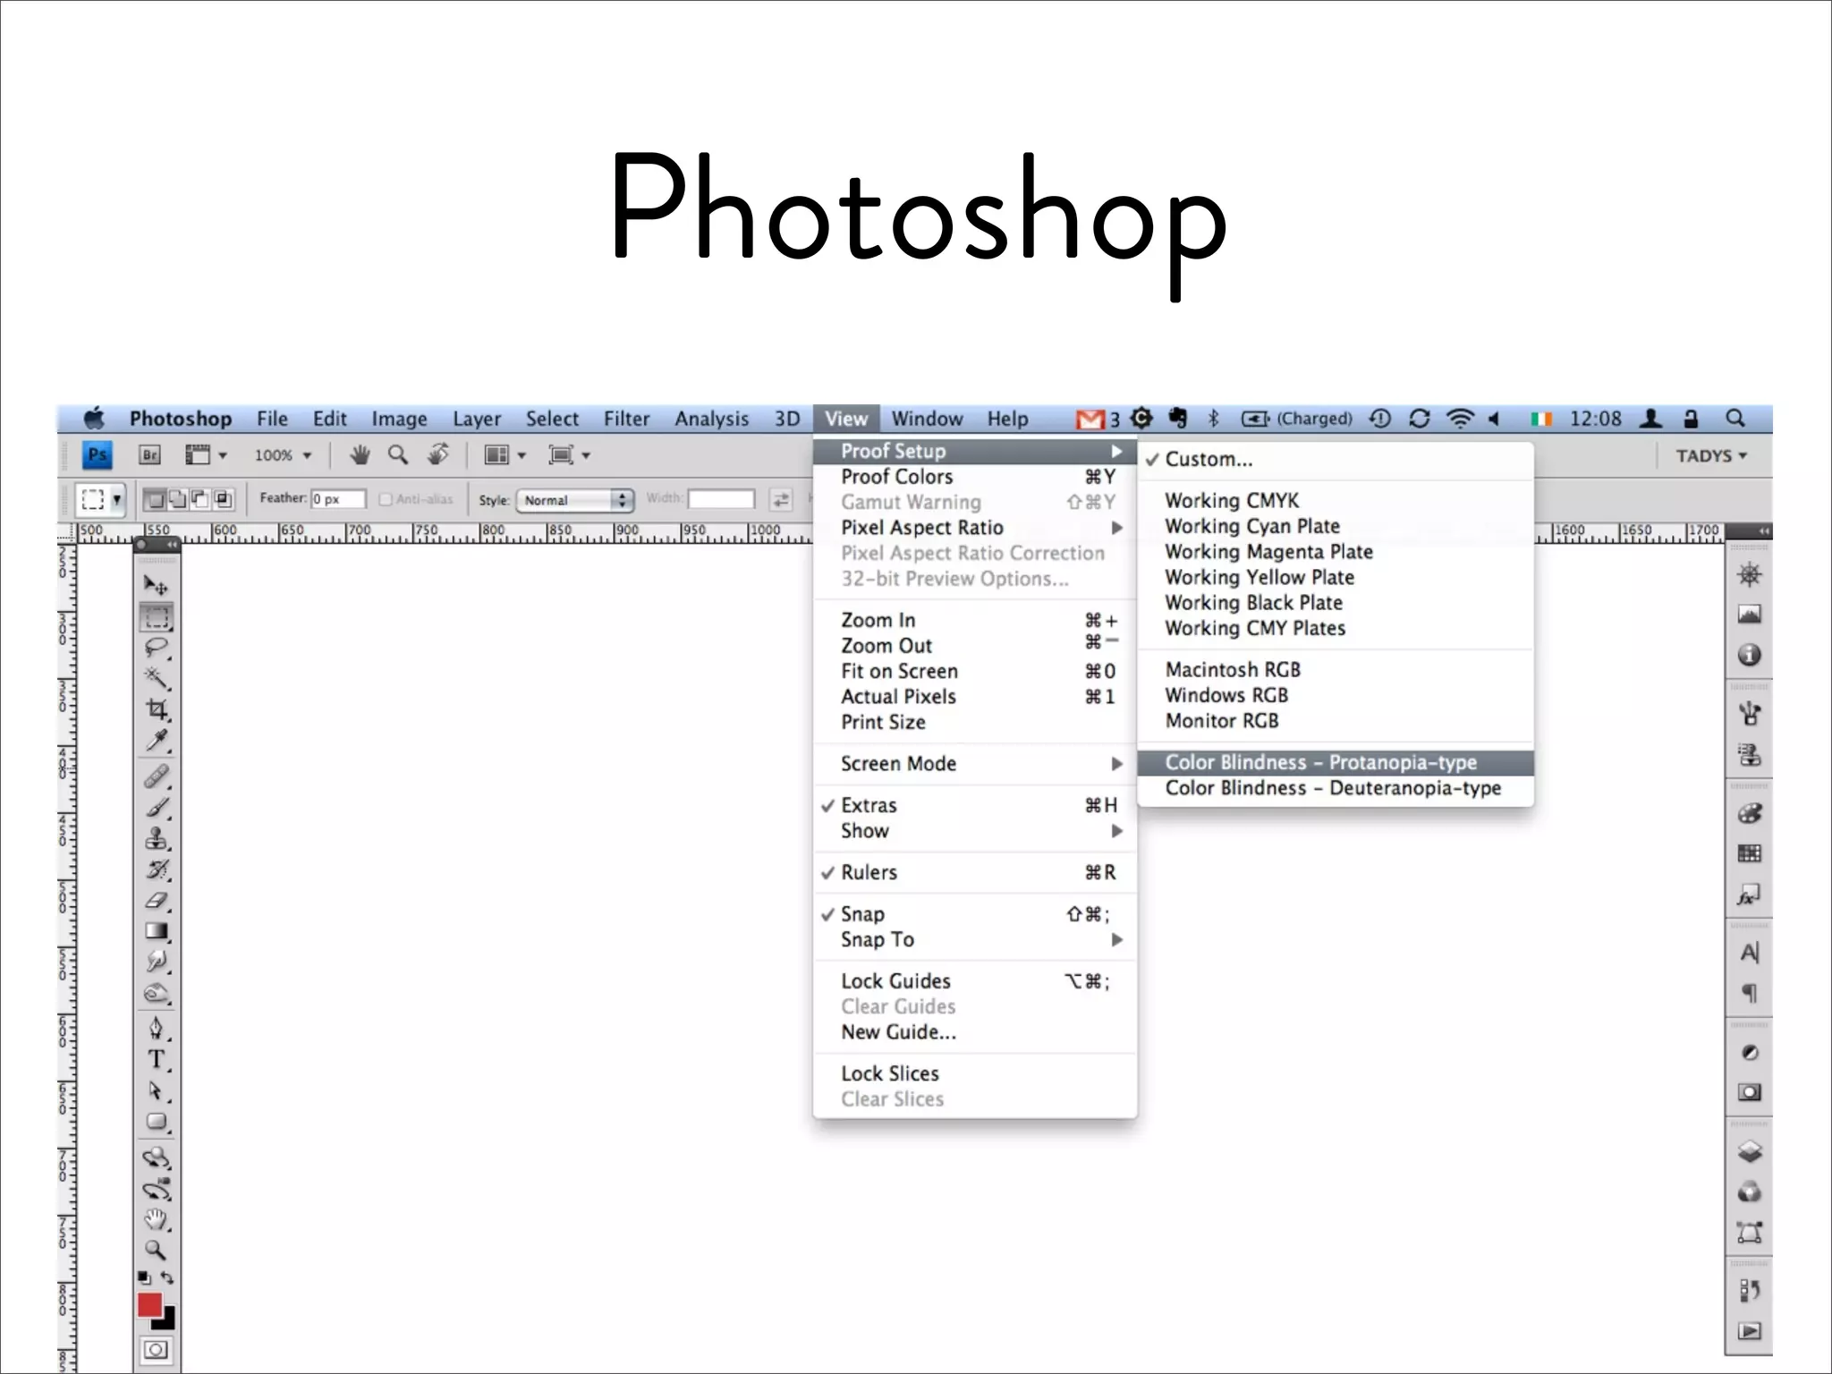The width and height of the screenshot is (1832, 1374).
Task: Select the Type tool
Action: tap(157, 1059)
